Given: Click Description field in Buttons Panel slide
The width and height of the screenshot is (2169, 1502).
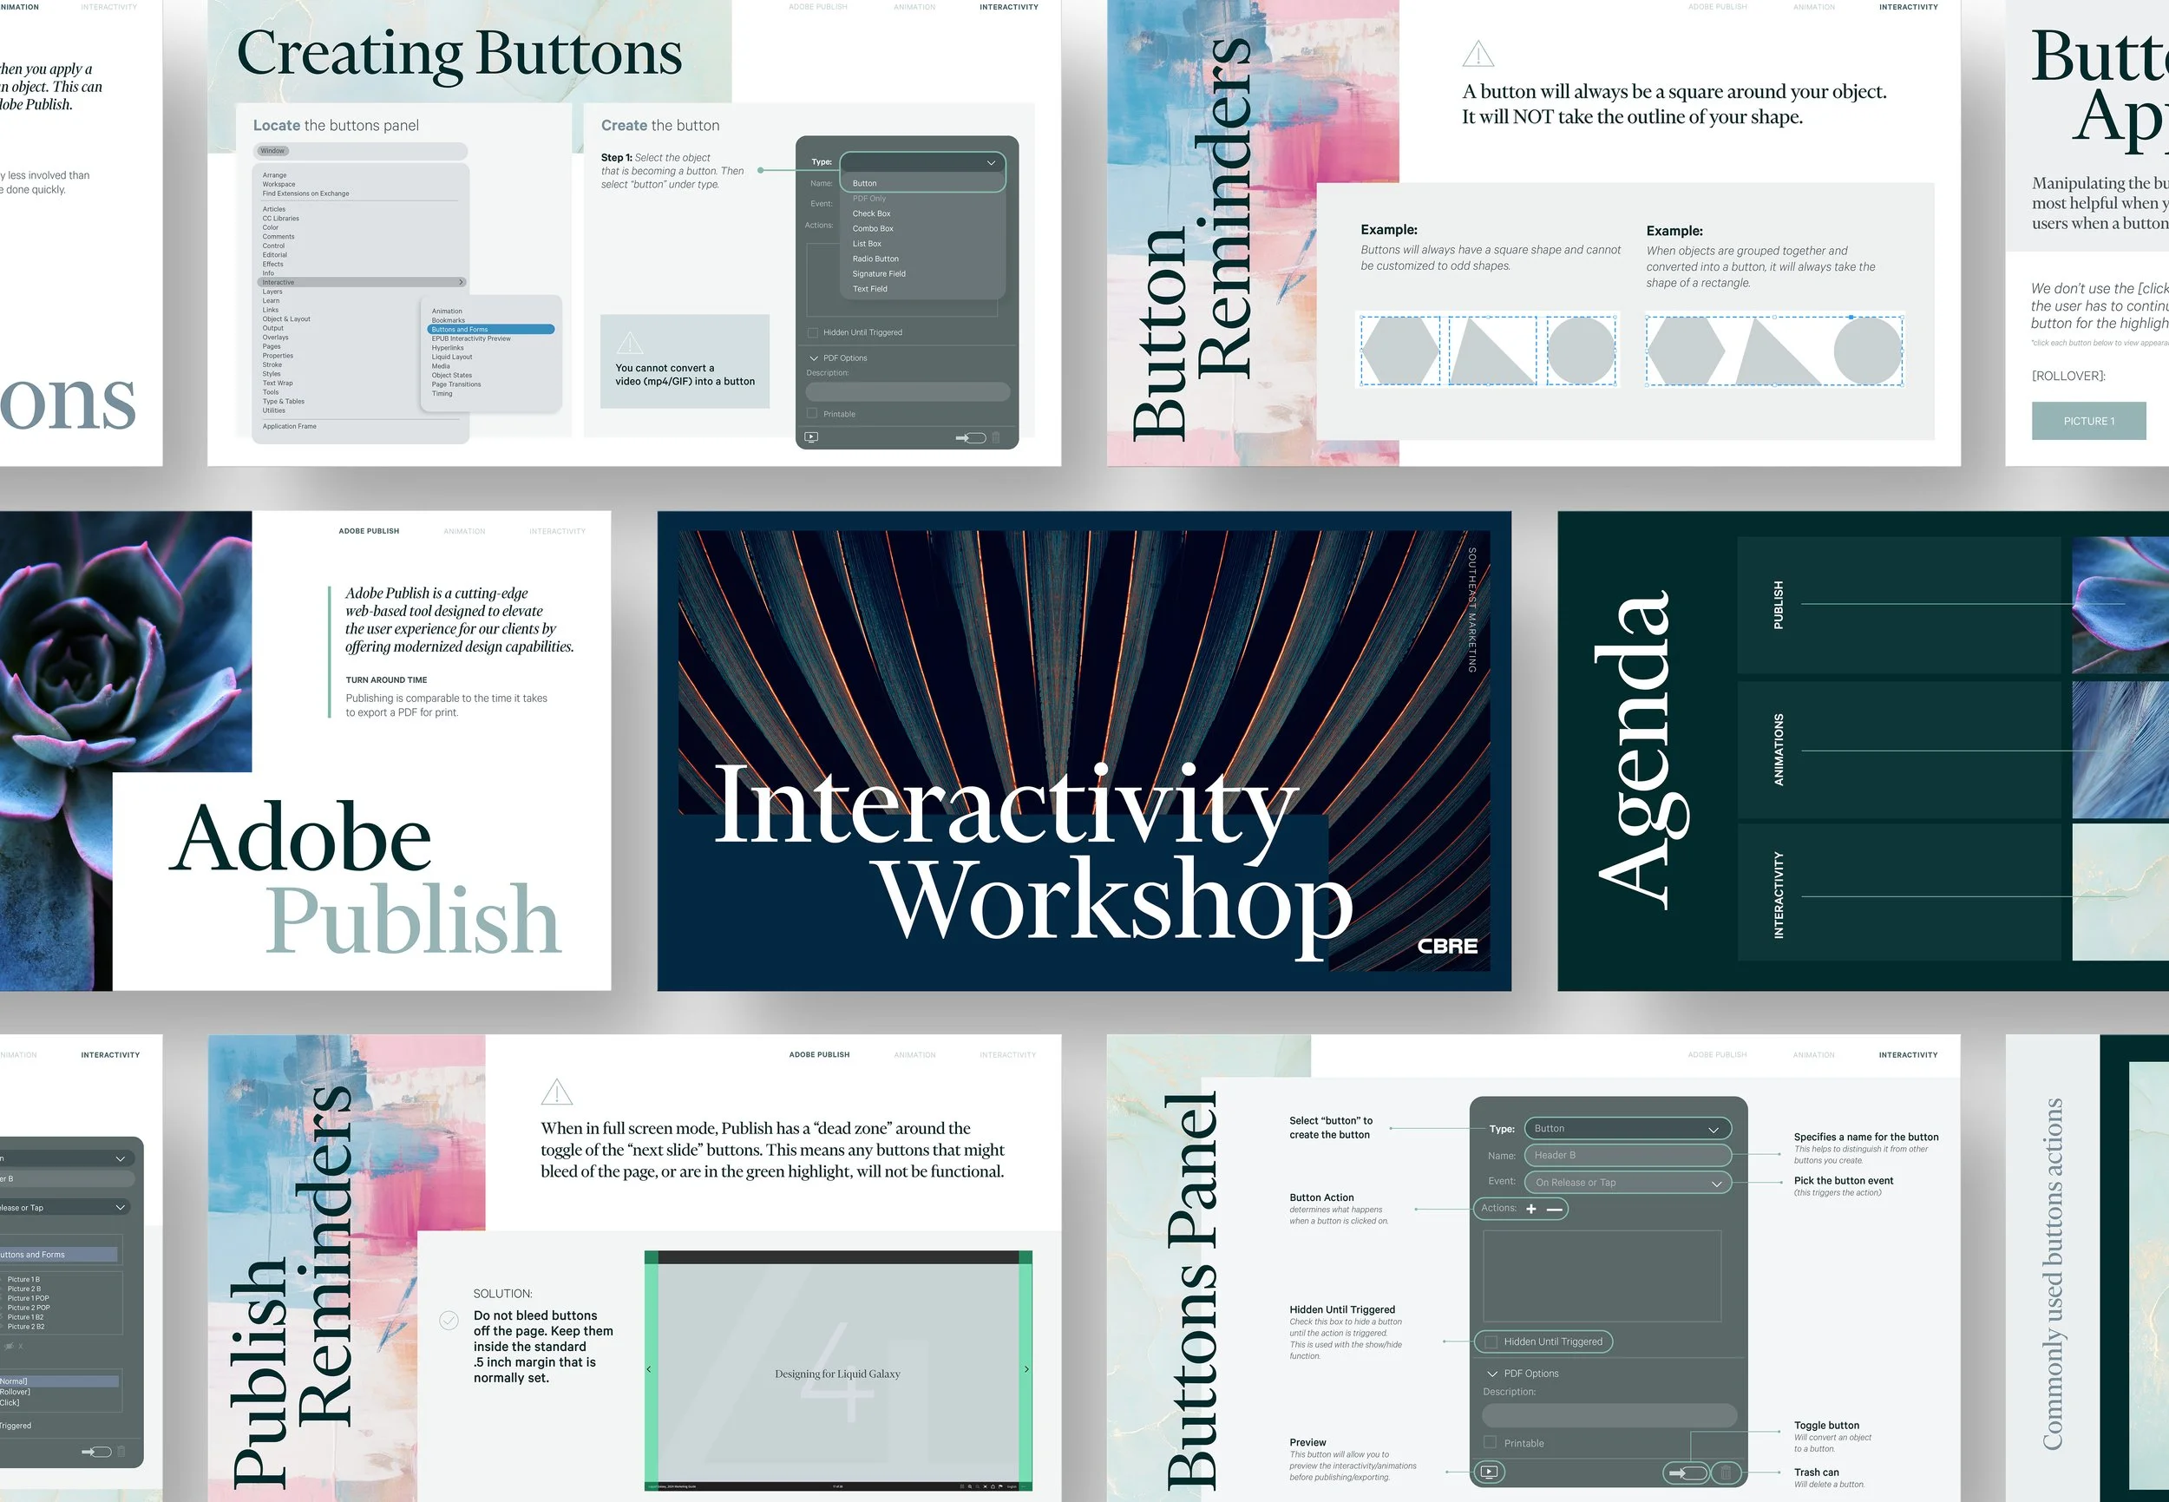Looking at the screenshot, I should 1609,1415.
